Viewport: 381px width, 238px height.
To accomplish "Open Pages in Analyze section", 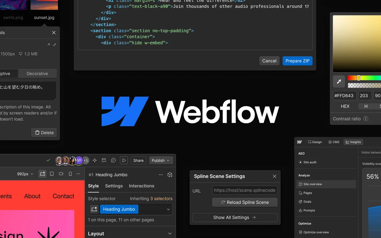I will [x=326, y=193].
